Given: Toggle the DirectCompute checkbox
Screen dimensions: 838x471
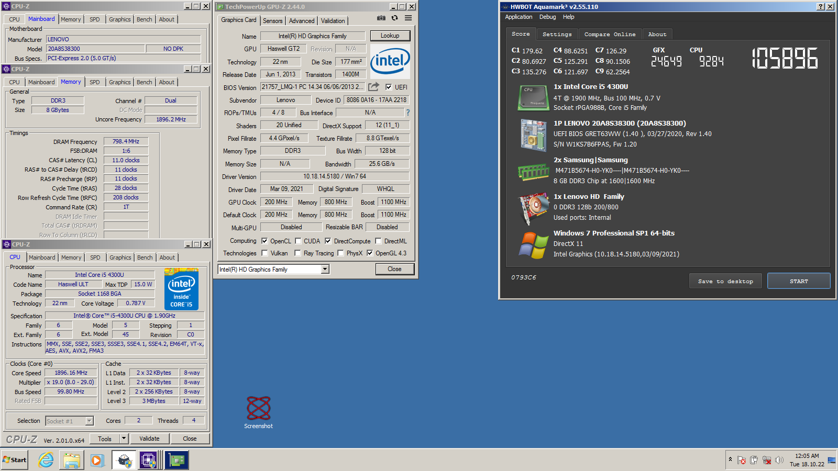Looking at the screenshot, I should [328, 241].
